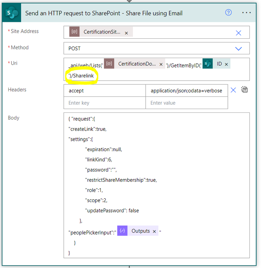Viewport: 261px width, 268px height.
Task: Open the three-dot action menu
Action: tap(246, 13)
